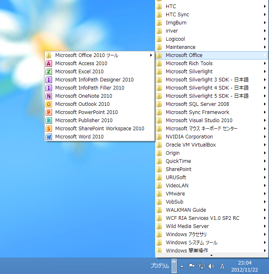Click the プログラム toolbar label
Screen dimensions: 269x274
tap(160, 266)
